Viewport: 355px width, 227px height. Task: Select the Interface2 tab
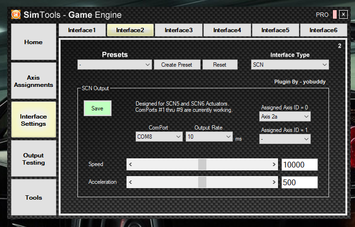tap(130, 30)
